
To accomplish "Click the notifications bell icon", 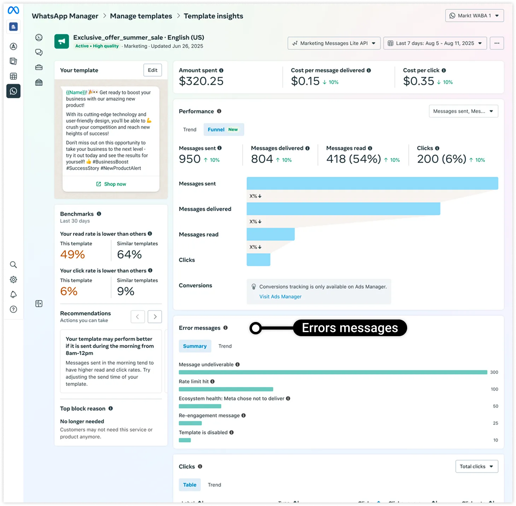I will tap(13, 294).
